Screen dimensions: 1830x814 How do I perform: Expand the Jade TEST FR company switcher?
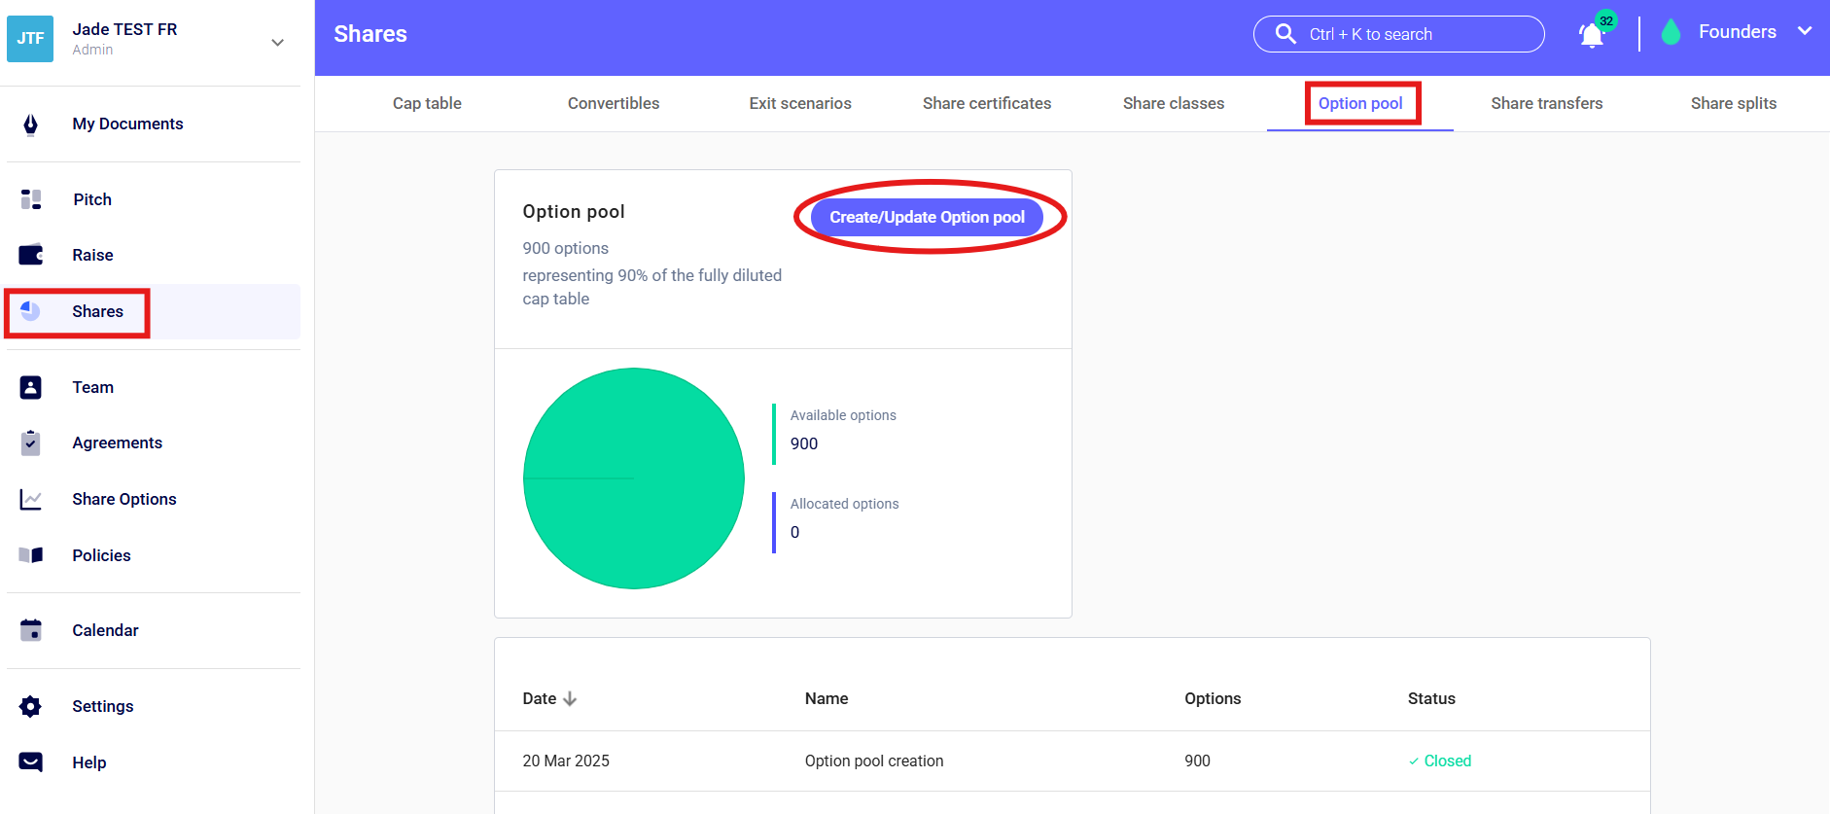pyautogui.click(x=277, y=42)
